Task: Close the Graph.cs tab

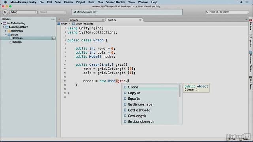Action: 140,20
